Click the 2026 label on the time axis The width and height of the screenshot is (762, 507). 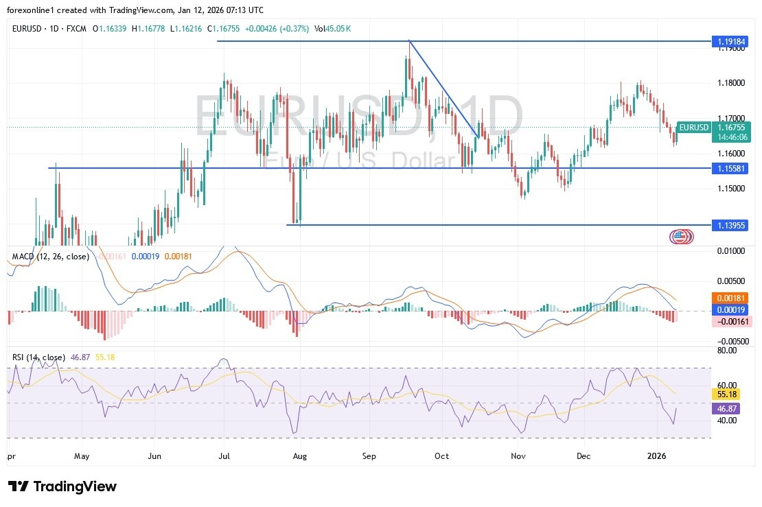point(658,456)
